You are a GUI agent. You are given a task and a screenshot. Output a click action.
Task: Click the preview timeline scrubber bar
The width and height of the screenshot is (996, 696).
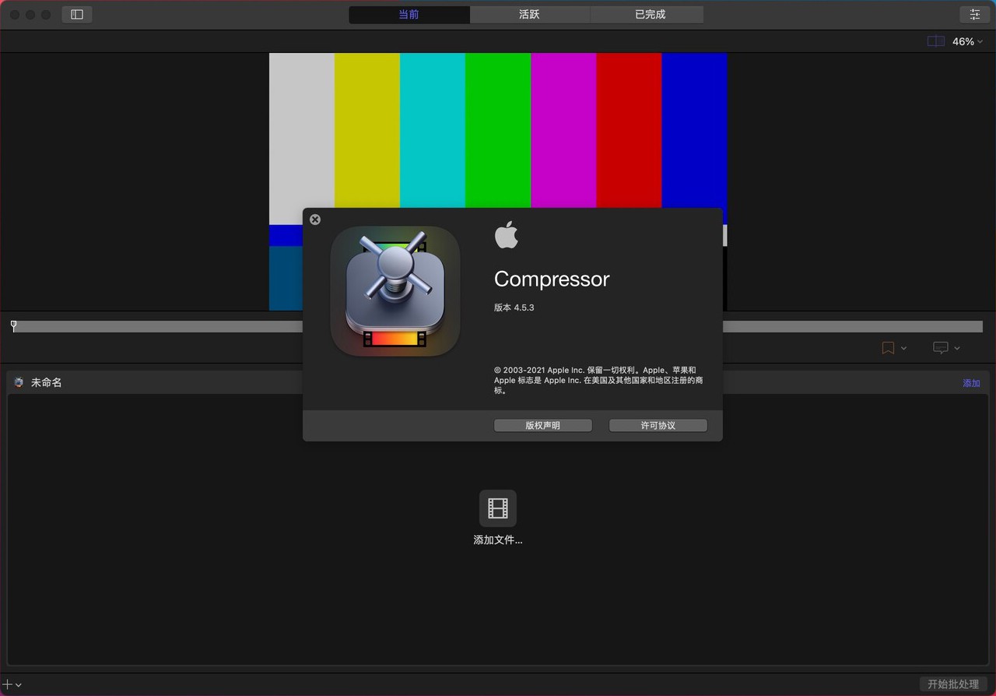click(497, 326)
